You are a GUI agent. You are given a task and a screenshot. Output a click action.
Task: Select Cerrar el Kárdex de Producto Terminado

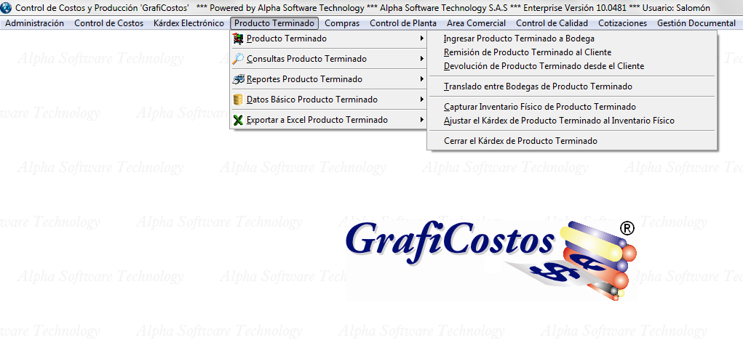click(x=520, y=141)
